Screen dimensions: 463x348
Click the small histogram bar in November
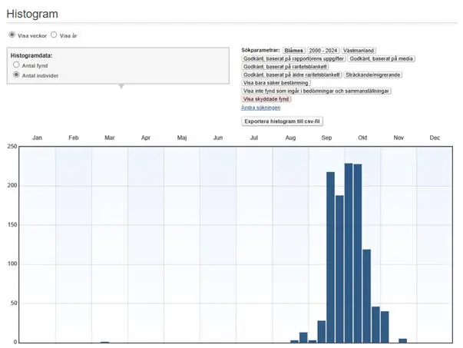tap(402, 340)
